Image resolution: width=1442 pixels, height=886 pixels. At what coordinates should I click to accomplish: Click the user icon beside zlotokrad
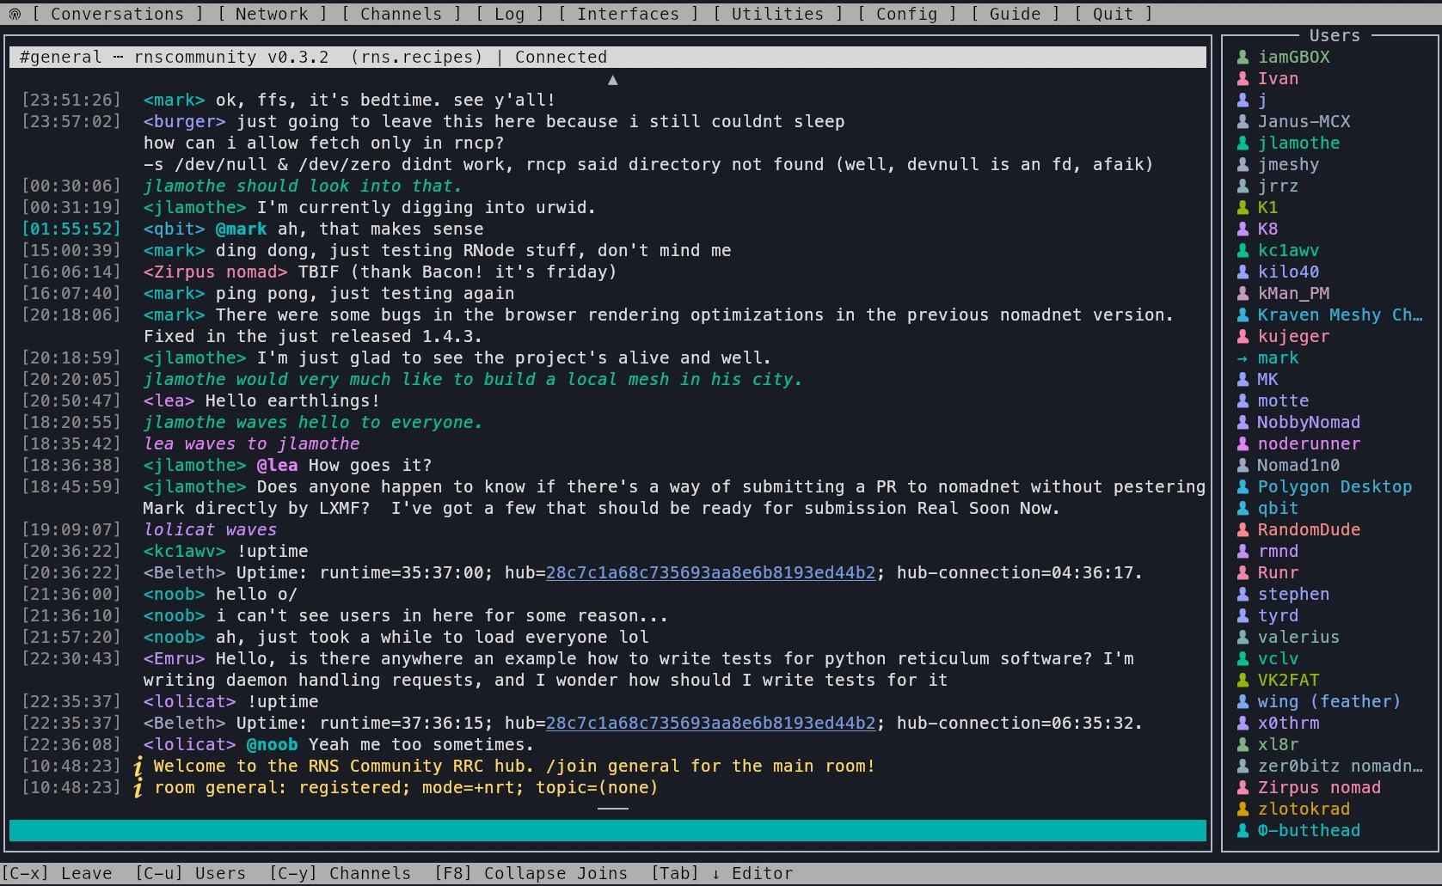tap(1243, 809)
